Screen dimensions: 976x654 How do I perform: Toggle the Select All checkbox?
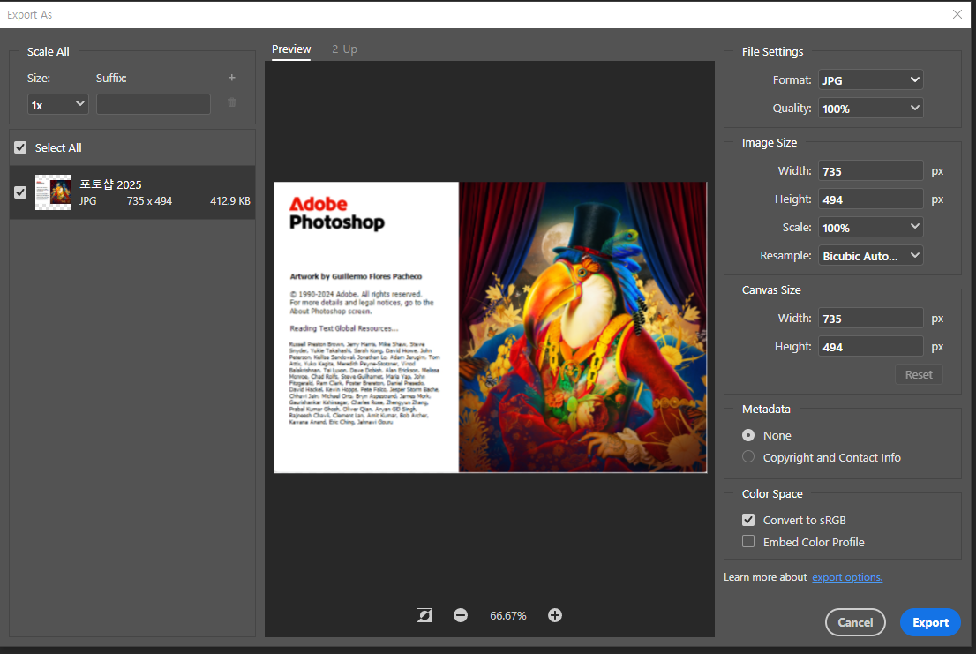[x=20, y=147]
